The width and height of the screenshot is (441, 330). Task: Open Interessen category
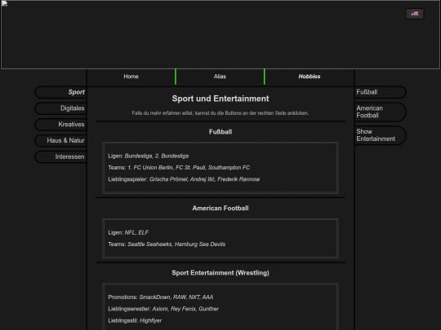(x=60, y=156)
